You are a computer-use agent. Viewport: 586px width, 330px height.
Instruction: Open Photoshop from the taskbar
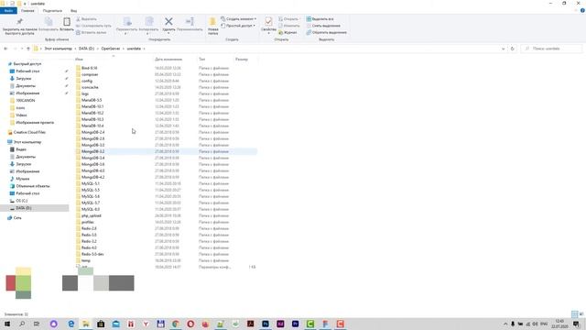[x=266, y=324]
